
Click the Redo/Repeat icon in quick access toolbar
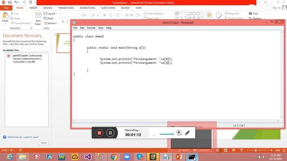tap(24, 2)
